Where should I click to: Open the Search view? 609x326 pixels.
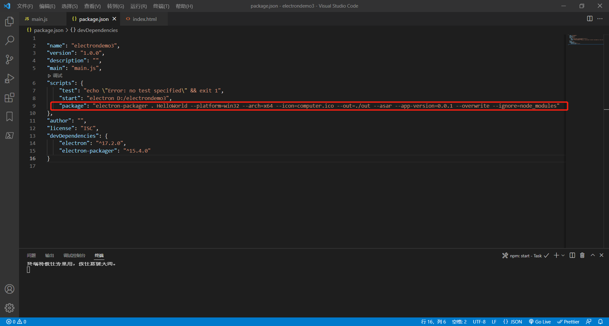(10, 40)
